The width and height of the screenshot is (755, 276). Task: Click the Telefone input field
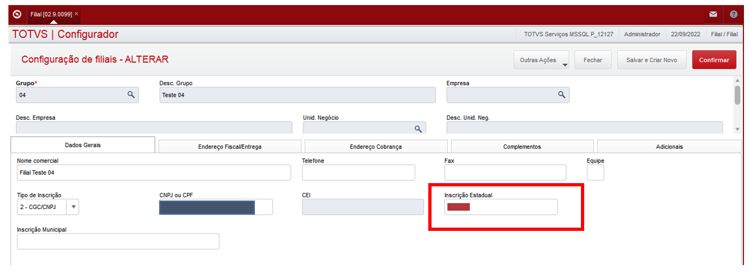[358, 172]
